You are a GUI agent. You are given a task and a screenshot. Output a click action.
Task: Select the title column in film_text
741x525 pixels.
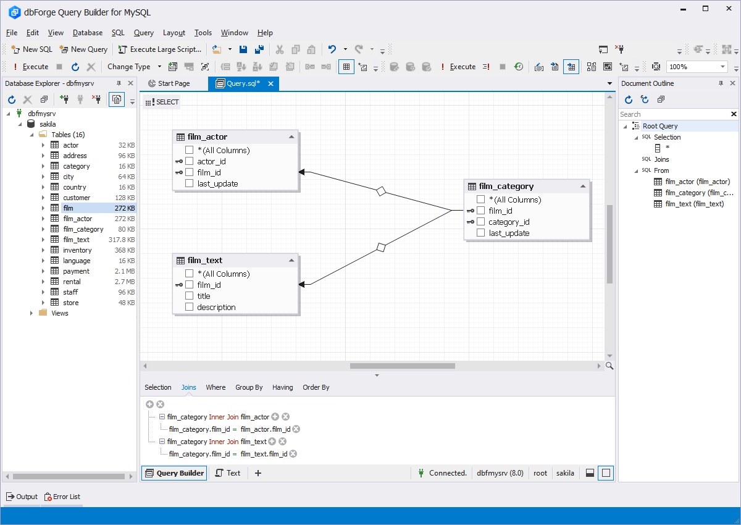[x=189, y=296]
